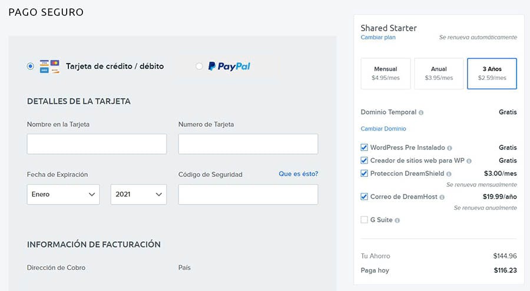Click info icon beside Creador de sitios web
This screenshot has height=291, width=530.
point(469,161)
